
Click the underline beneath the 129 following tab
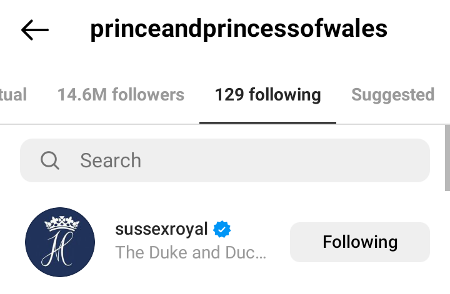click(x=267, y=123)
